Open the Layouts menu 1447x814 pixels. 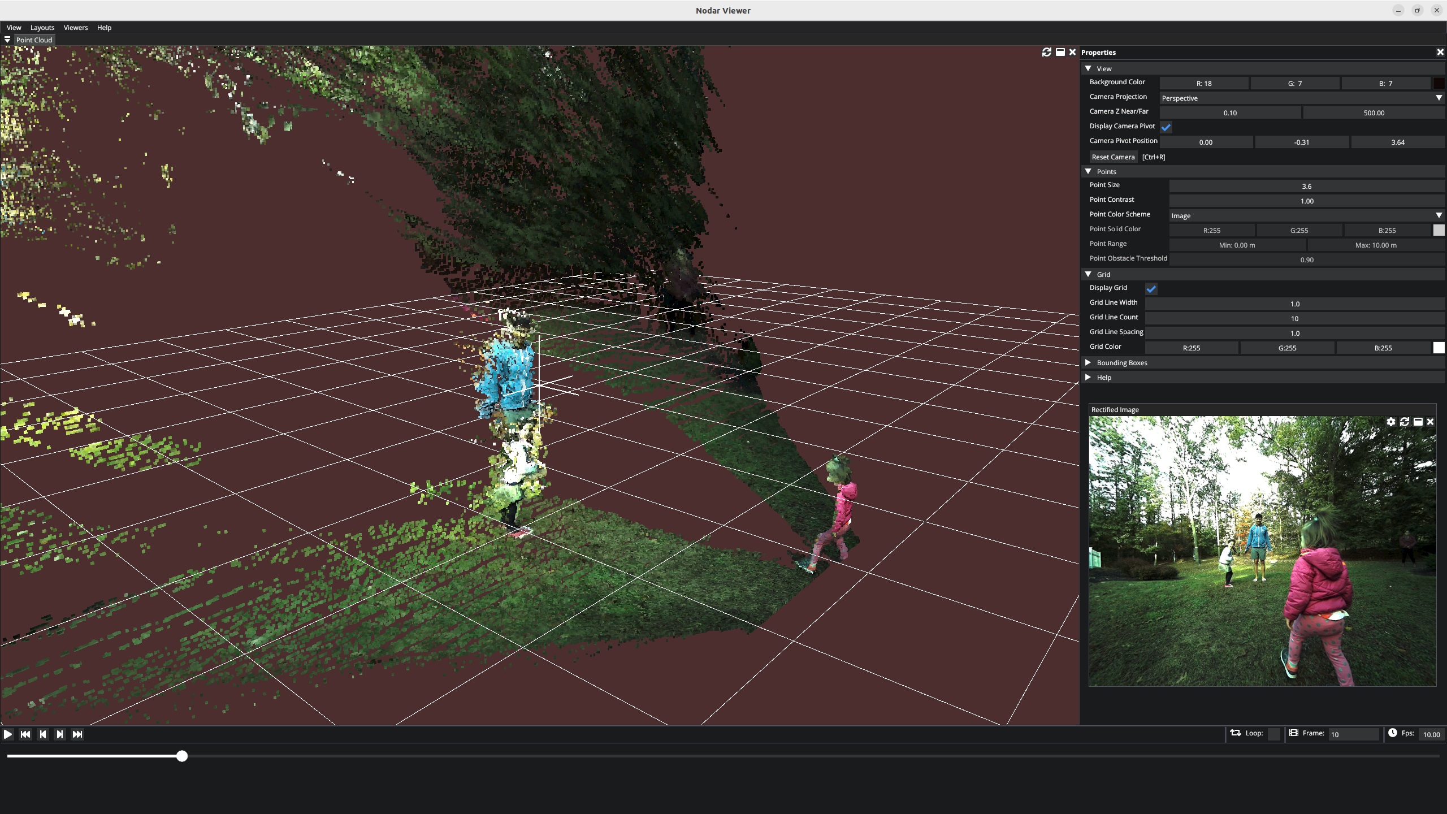42,27
